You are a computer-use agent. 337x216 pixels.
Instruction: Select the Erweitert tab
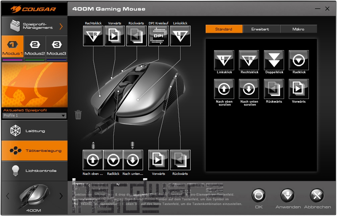(261, 29)
